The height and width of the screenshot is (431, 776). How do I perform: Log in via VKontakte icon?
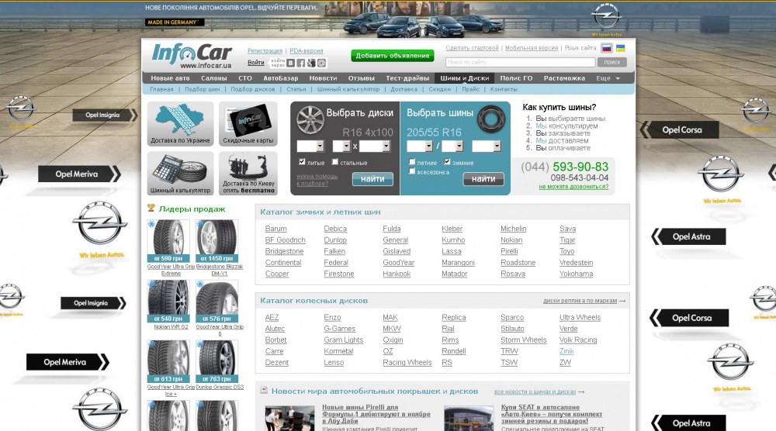pyautogui.click(x=290, y=63)
